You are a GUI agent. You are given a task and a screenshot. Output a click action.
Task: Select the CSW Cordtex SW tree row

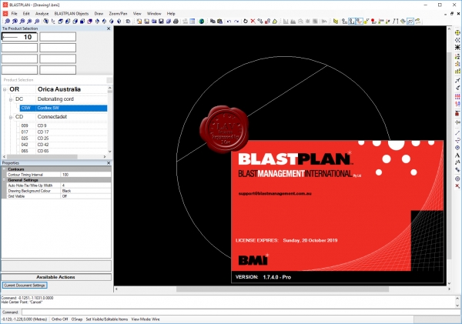click(x=63, y=108)
